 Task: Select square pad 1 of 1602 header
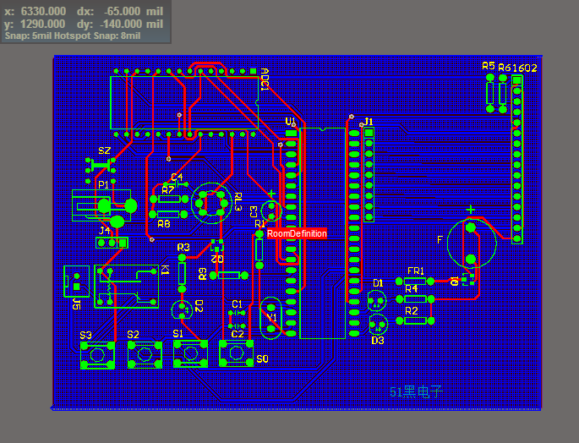coord(517,80)
